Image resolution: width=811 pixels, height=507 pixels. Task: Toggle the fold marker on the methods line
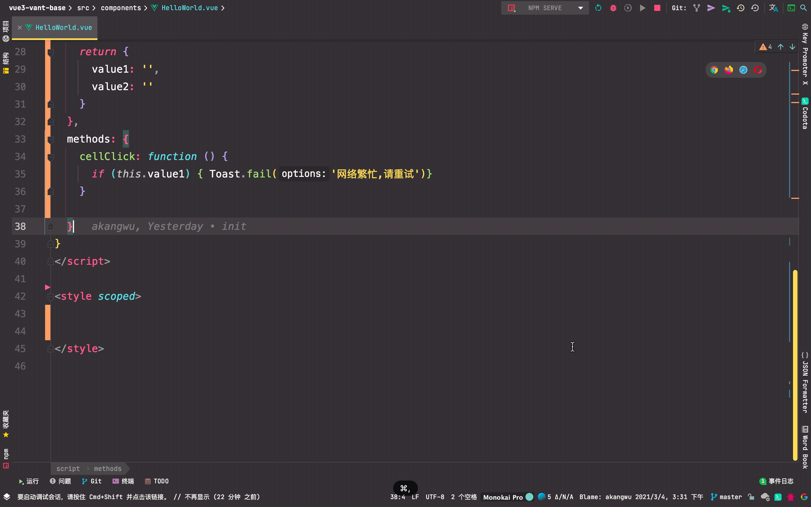(x=51, y=139)
